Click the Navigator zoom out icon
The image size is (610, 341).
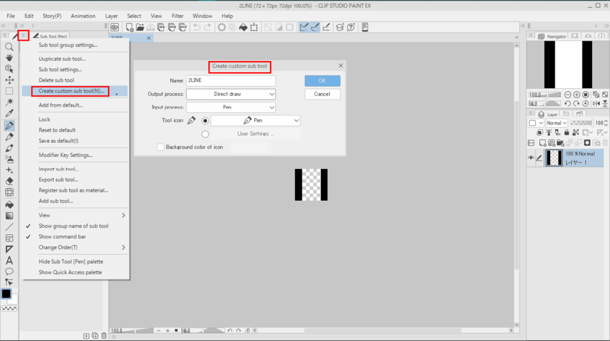pos(567,95)
